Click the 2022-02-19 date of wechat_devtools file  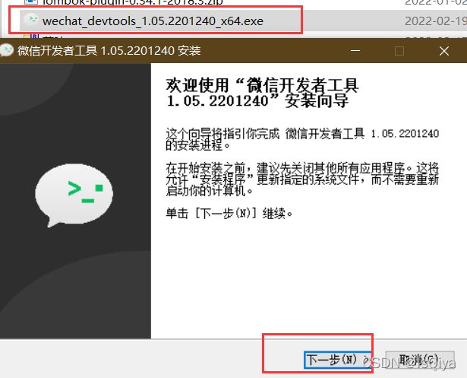(435, 21)
